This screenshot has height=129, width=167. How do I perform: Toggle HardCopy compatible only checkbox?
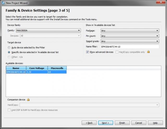(x=117, y=52)
